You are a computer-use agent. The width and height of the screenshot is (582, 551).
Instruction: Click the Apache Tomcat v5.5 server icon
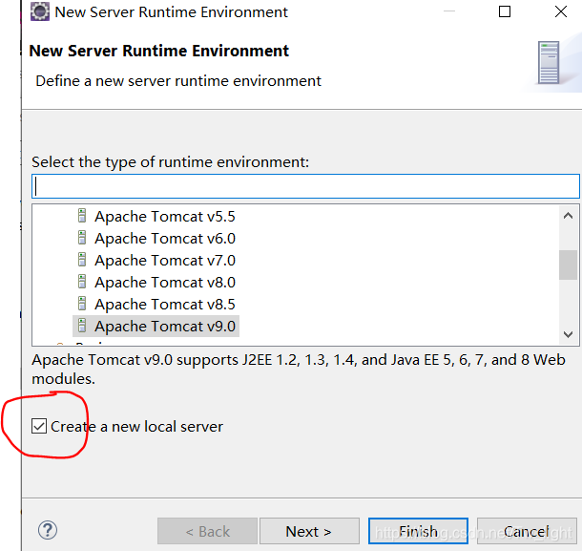(x=82, y=216)
